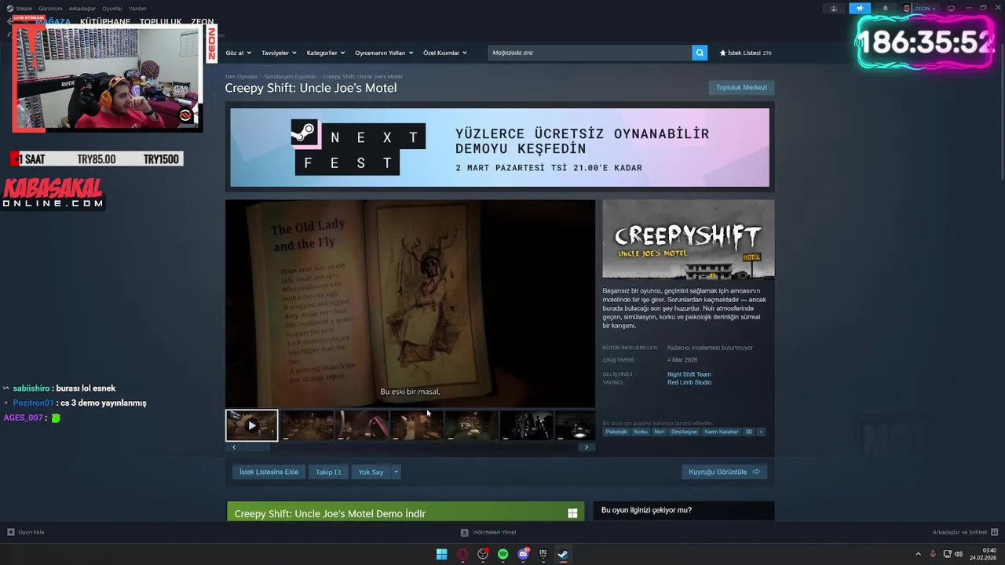Switch to the TOPLULUK tab
The width and height of the screenshot is (1005, 565).
click(x=160, y=22)
